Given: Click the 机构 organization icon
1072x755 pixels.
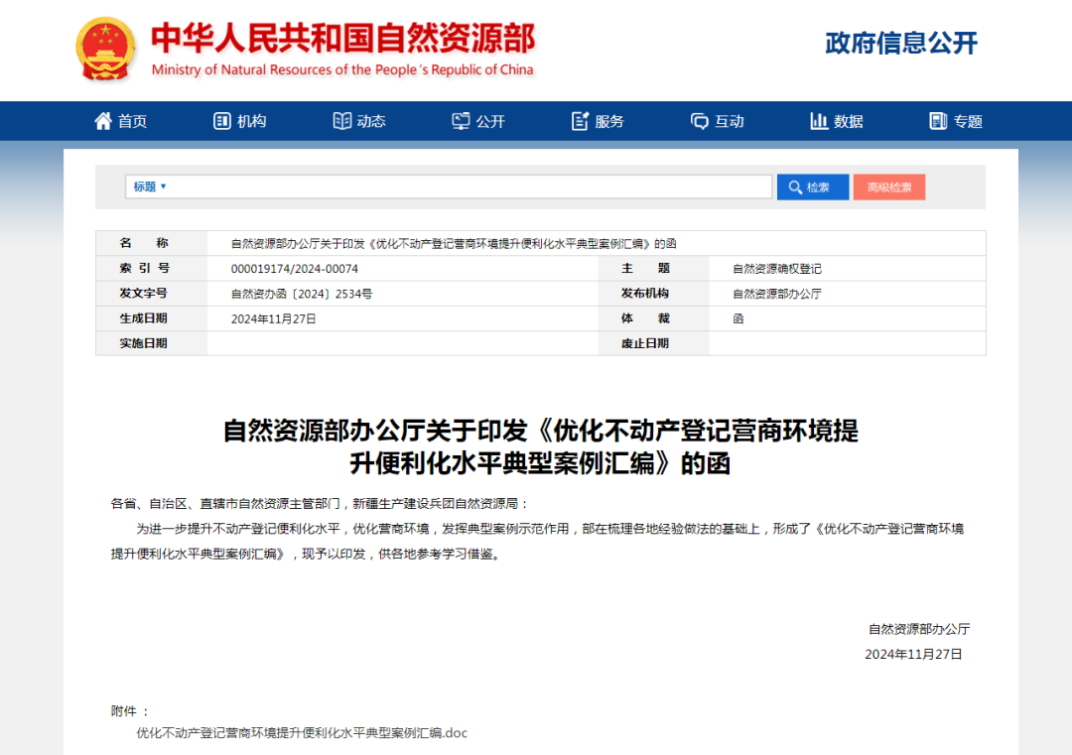Looking at the screenshot, I should pos(222,121).
